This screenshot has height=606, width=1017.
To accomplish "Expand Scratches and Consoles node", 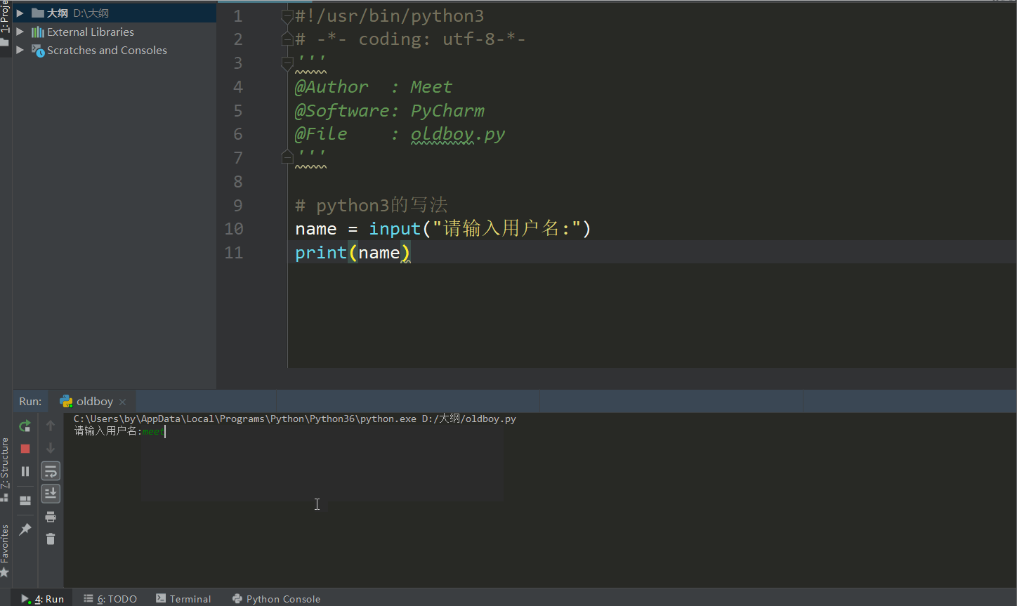I will tap(20, 50).
